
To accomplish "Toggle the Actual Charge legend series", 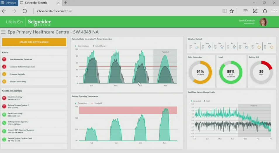I will tap(99, 46).
